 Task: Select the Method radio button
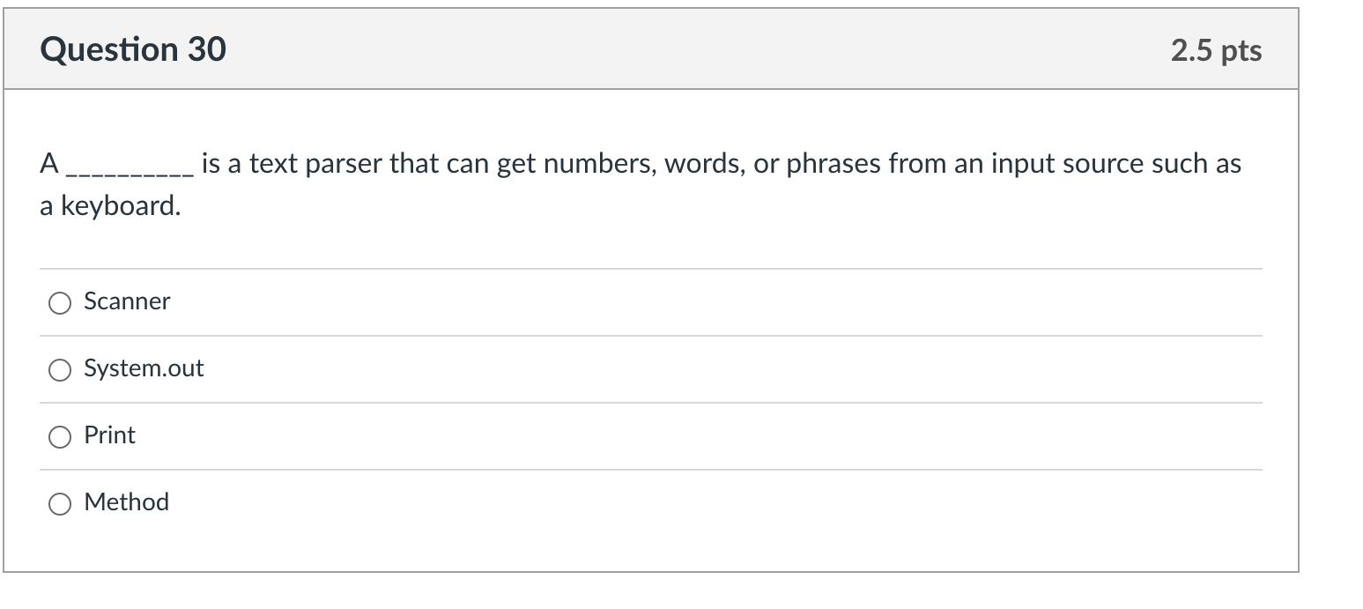tap(59, 503)
